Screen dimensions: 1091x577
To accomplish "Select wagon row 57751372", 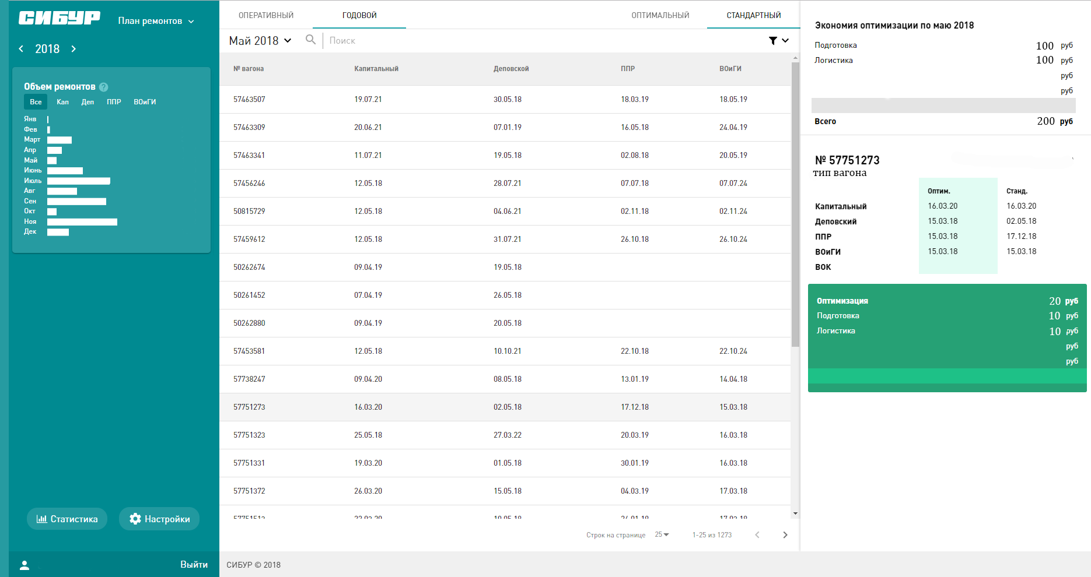I will point(505,491).
